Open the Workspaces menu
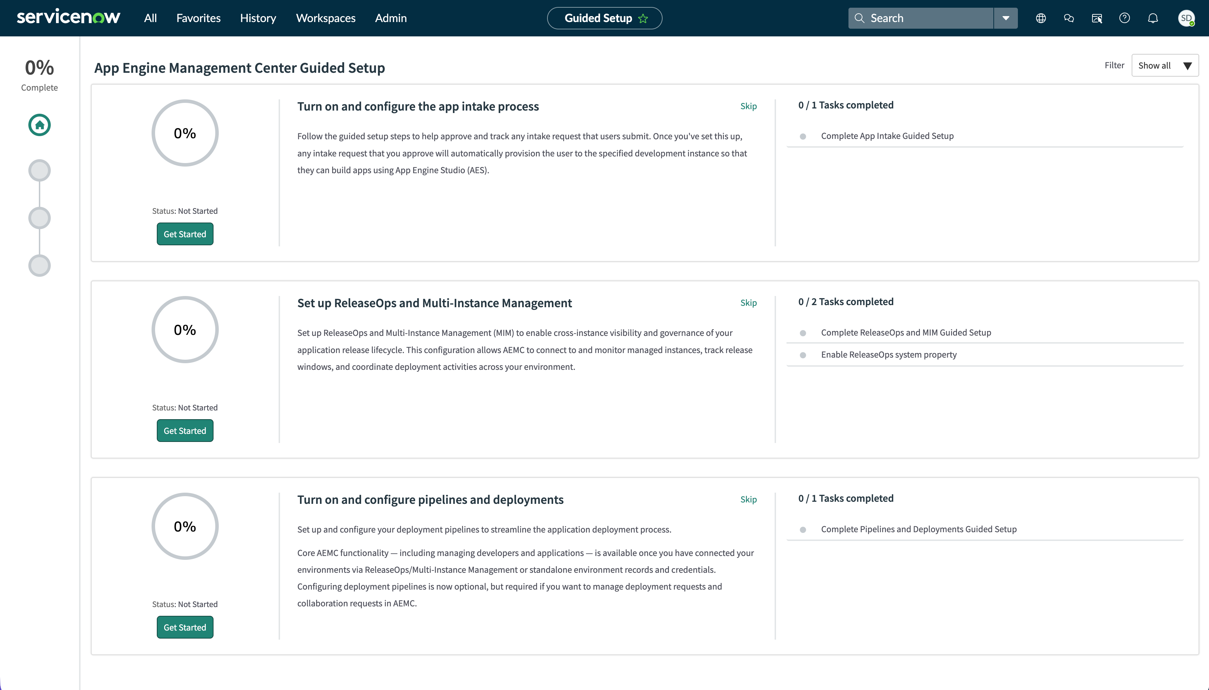1209x690 pixels. click(326, 18)
